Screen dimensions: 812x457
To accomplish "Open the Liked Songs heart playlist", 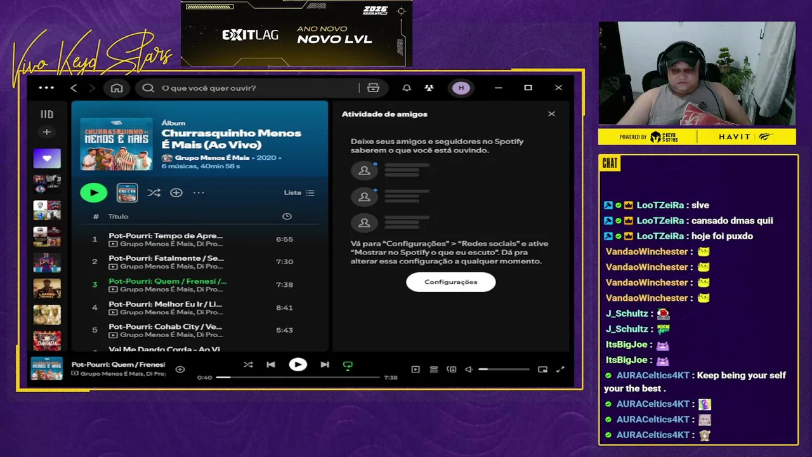I will 47,158.
